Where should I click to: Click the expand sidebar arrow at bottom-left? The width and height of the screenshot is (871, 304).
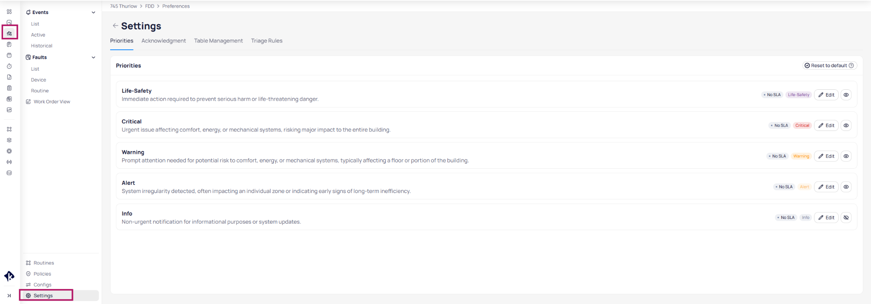coord(9,295)
